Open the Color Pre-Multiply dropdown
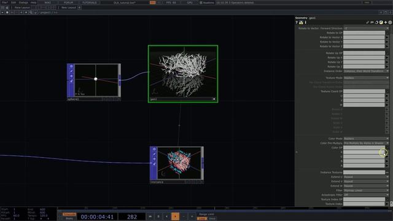The width and height of the screenshot is (393, 221). coord(366,143)
